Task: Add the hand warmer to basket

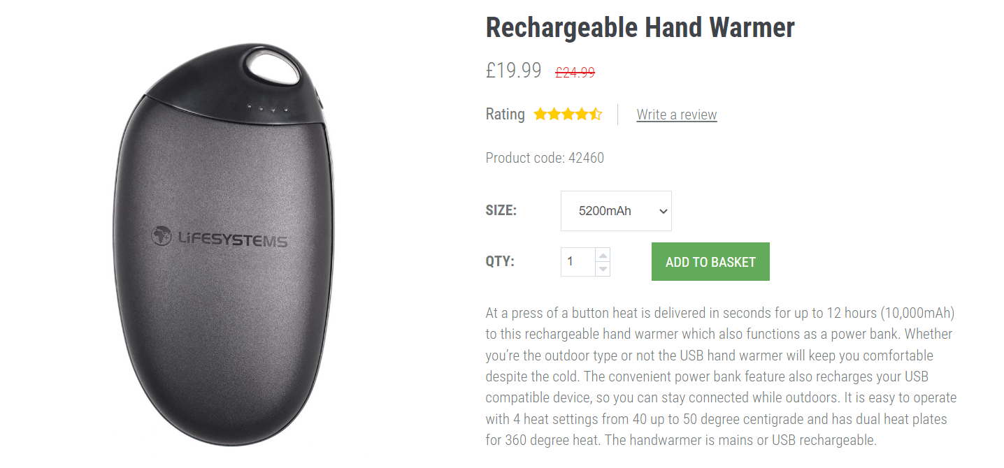Action: click(x=710, y=262)
